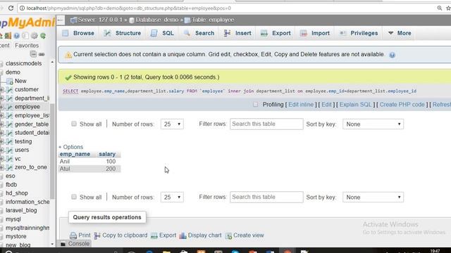This screenshot has width=451, height=253.
Task: Click the browser address bar URL
Action: [x=129, y=8]
